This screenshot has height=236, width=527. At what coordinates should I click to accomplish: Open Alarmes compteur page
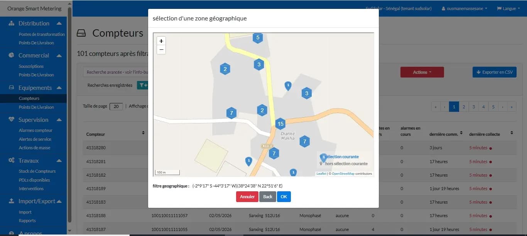35,130
